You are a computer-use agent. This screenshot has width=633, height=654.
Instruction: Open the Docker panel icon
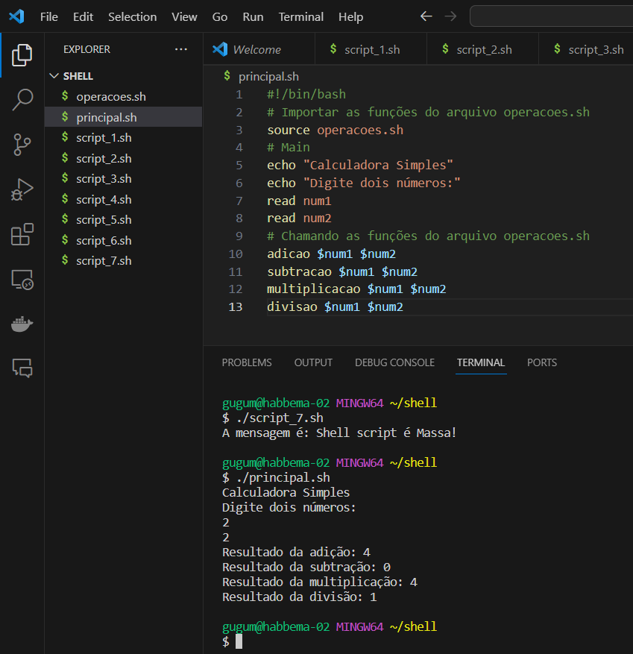(22, 324)
